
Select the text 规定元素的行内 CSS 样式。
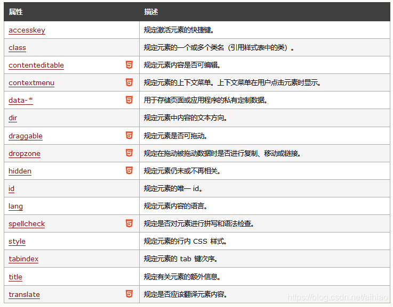(186, 241)
